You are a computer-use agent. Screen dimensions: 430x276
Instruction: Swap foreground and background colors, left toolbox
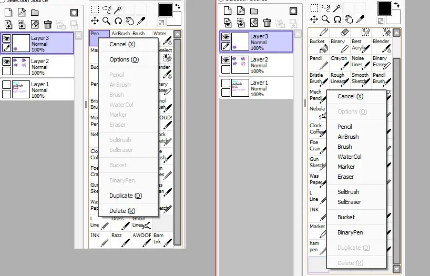(178, 6)
